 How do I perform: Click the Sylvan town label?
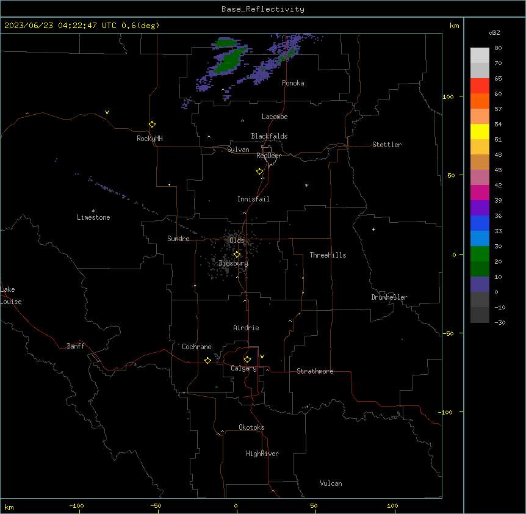pyautogui.click(x=238, y=150)
